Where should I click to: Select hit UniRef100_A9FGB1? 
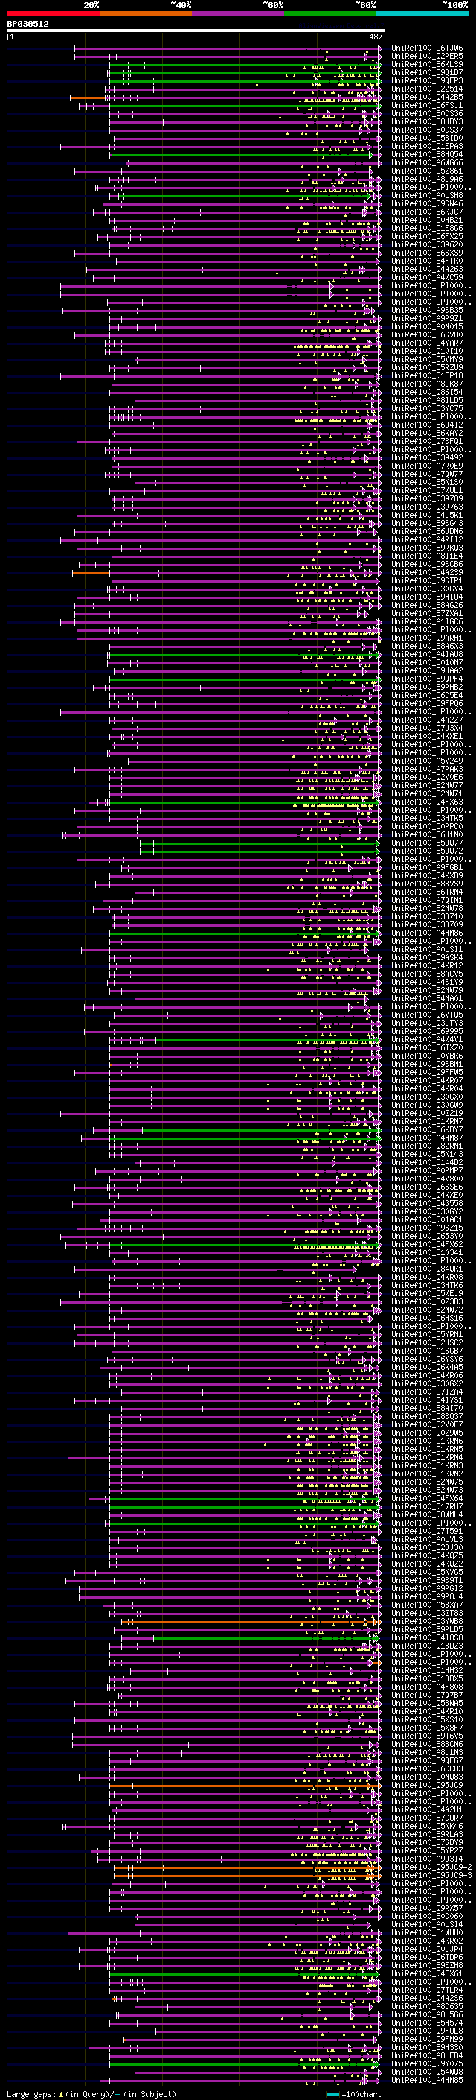pyautogui.click(x=427, y=867)
